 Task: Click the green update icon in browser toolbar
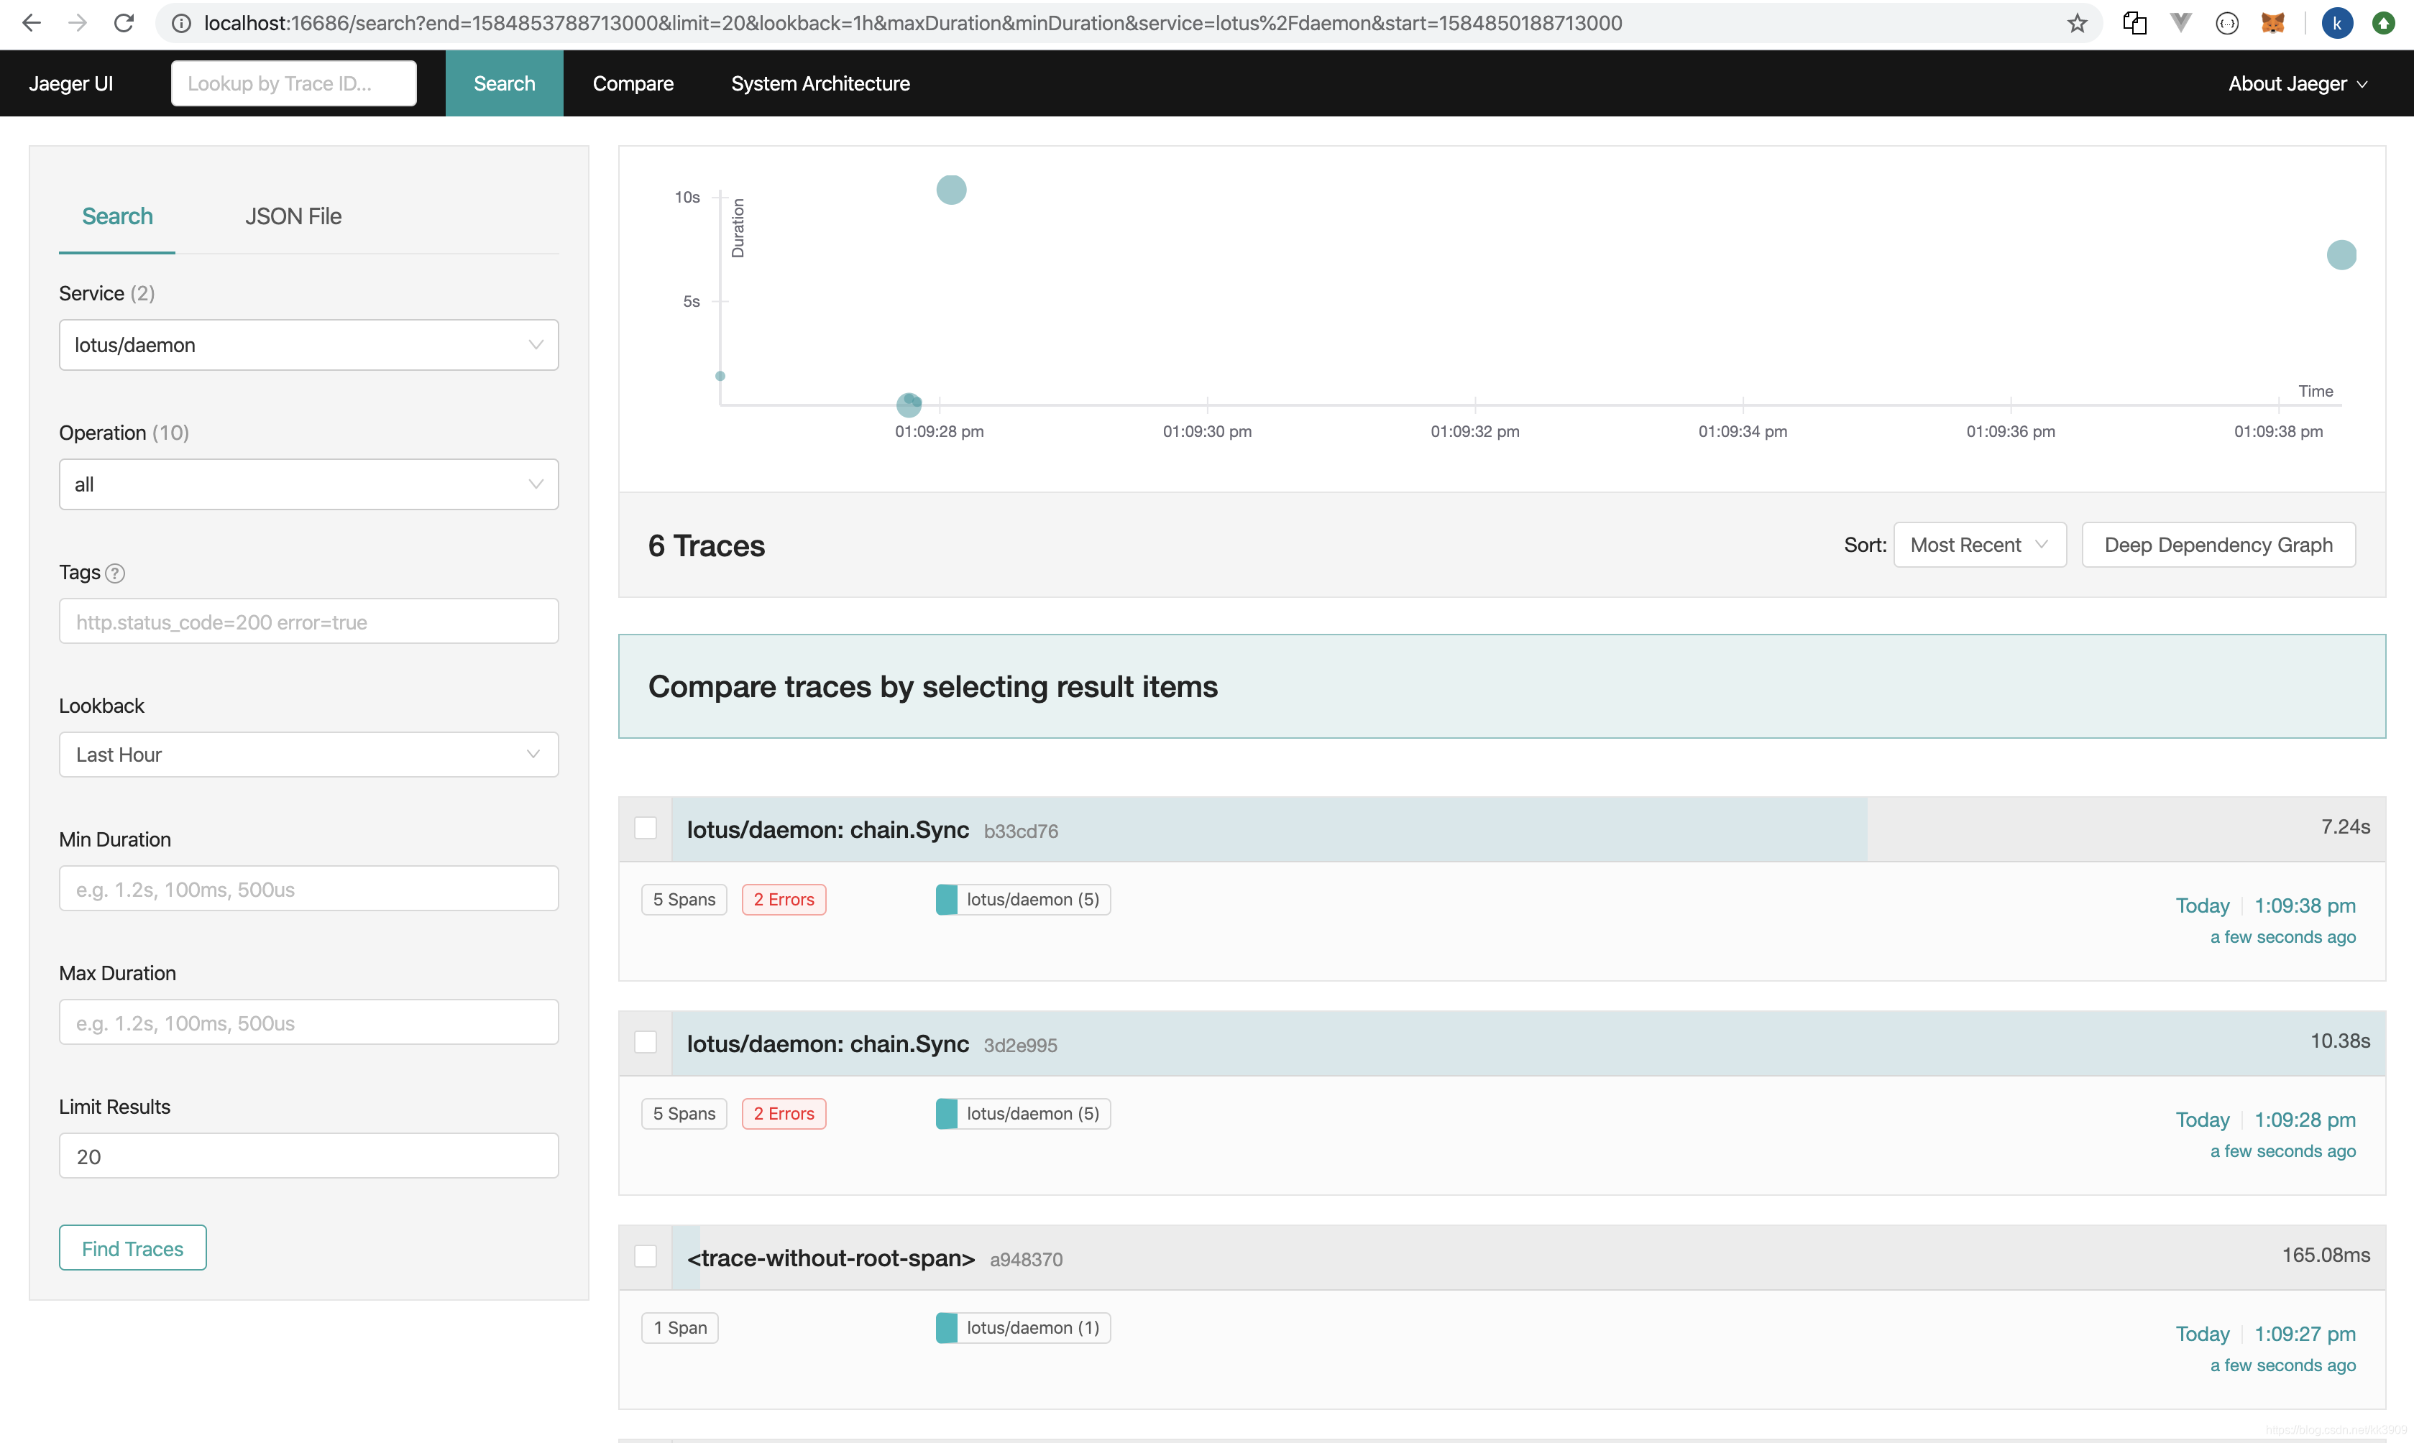coord(2383,23)
